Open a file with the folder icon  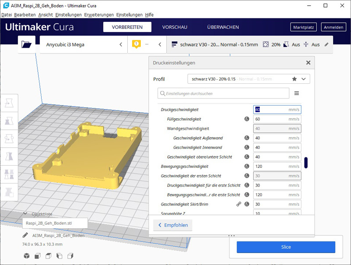[26, 44]
